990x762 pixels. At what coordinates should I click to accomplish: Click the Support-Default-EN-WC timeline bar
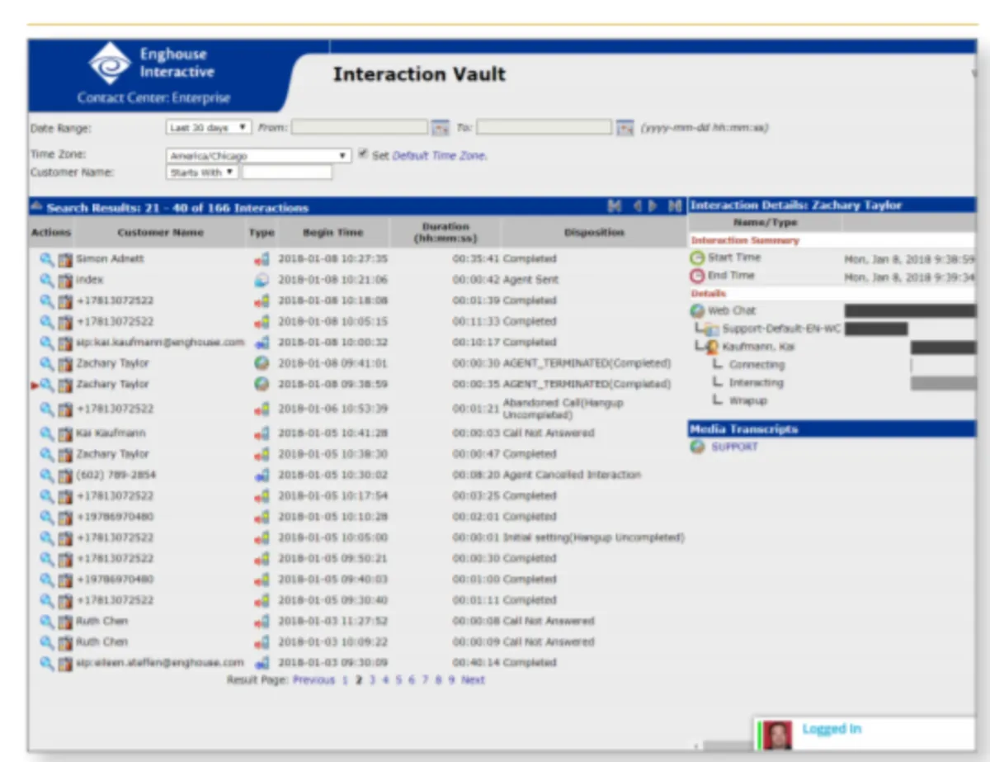pyautogui.click(x=876, y=329)
